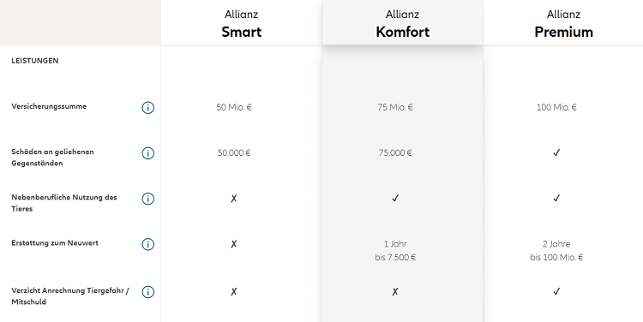This screenshot has height=322, width=643.
Task: Click info icon beside Schäden an geliehenen Gegenständen
Action: [148, 153]
